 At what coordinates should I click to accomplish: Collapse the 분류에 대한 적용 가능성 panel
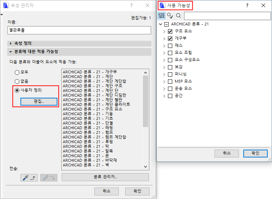click(79, 52)
